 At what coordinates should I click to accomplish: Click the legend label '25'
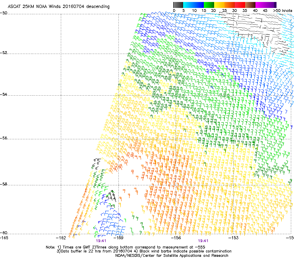click(224, 11)
